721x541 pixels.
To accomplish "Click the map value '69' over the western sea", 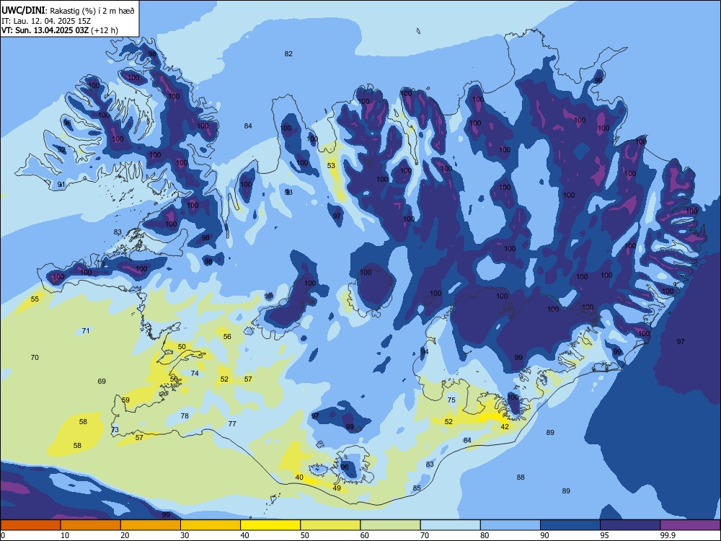I will tap(102, 382).
